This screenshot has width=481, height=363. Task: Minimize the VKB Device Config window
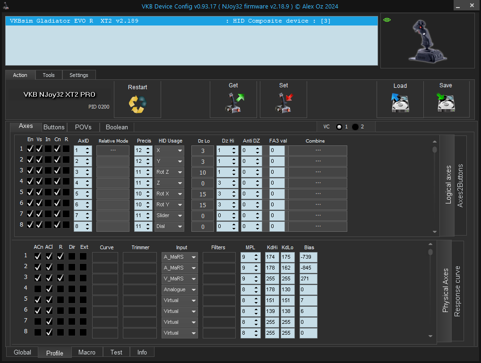click(458, 6)
